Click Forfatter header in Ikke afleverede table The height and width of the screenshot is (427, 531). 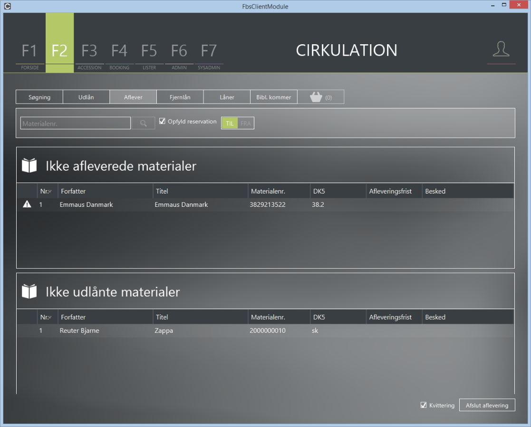(106, 191)
